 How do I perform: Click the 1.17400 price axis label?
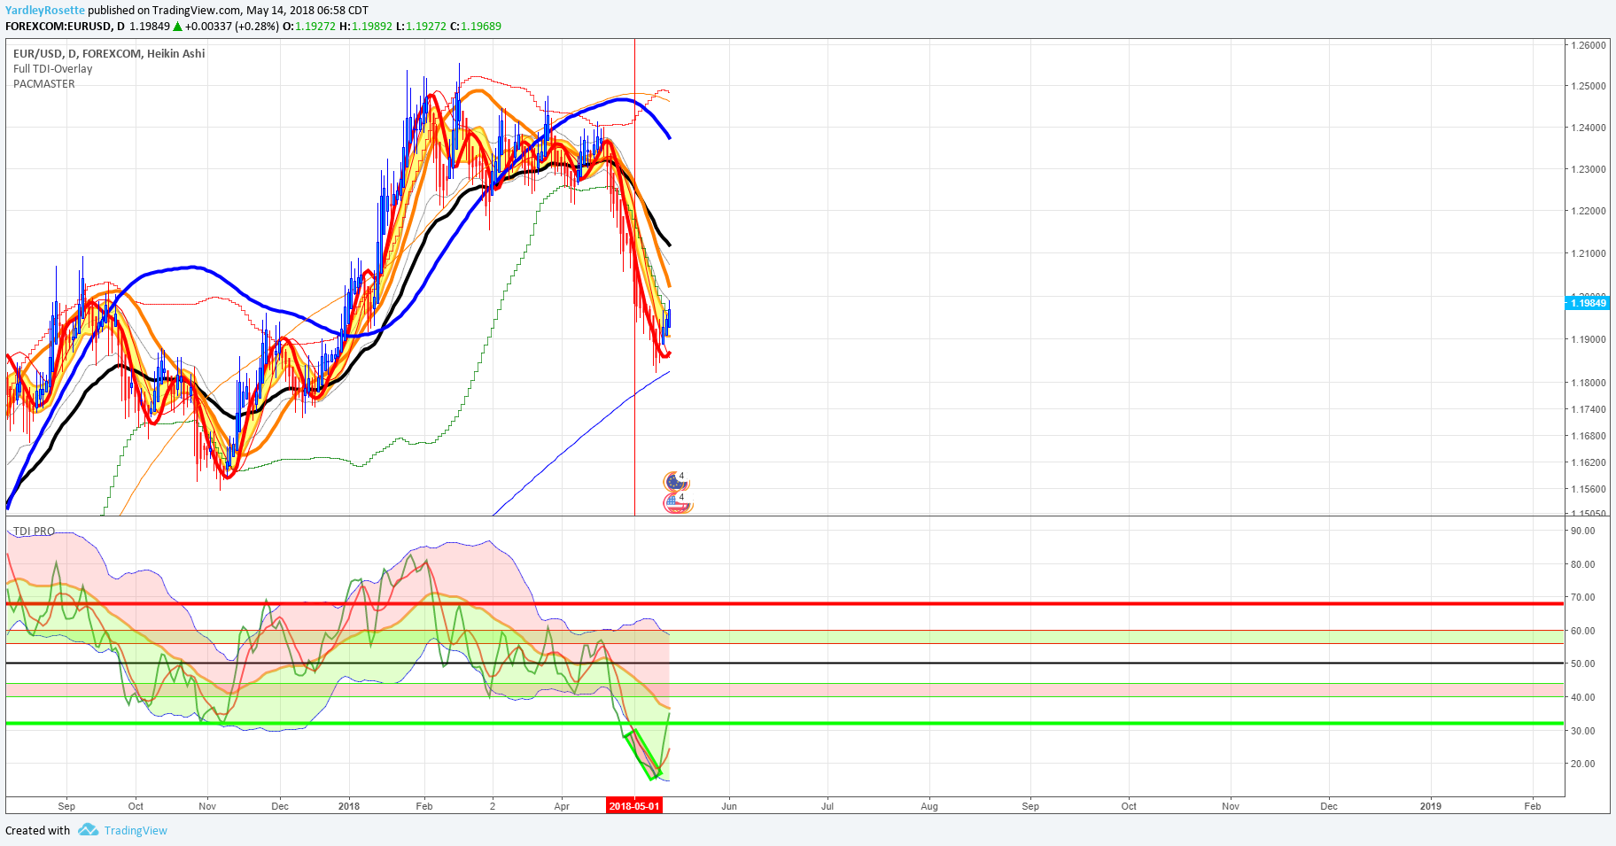point(1589,410)
